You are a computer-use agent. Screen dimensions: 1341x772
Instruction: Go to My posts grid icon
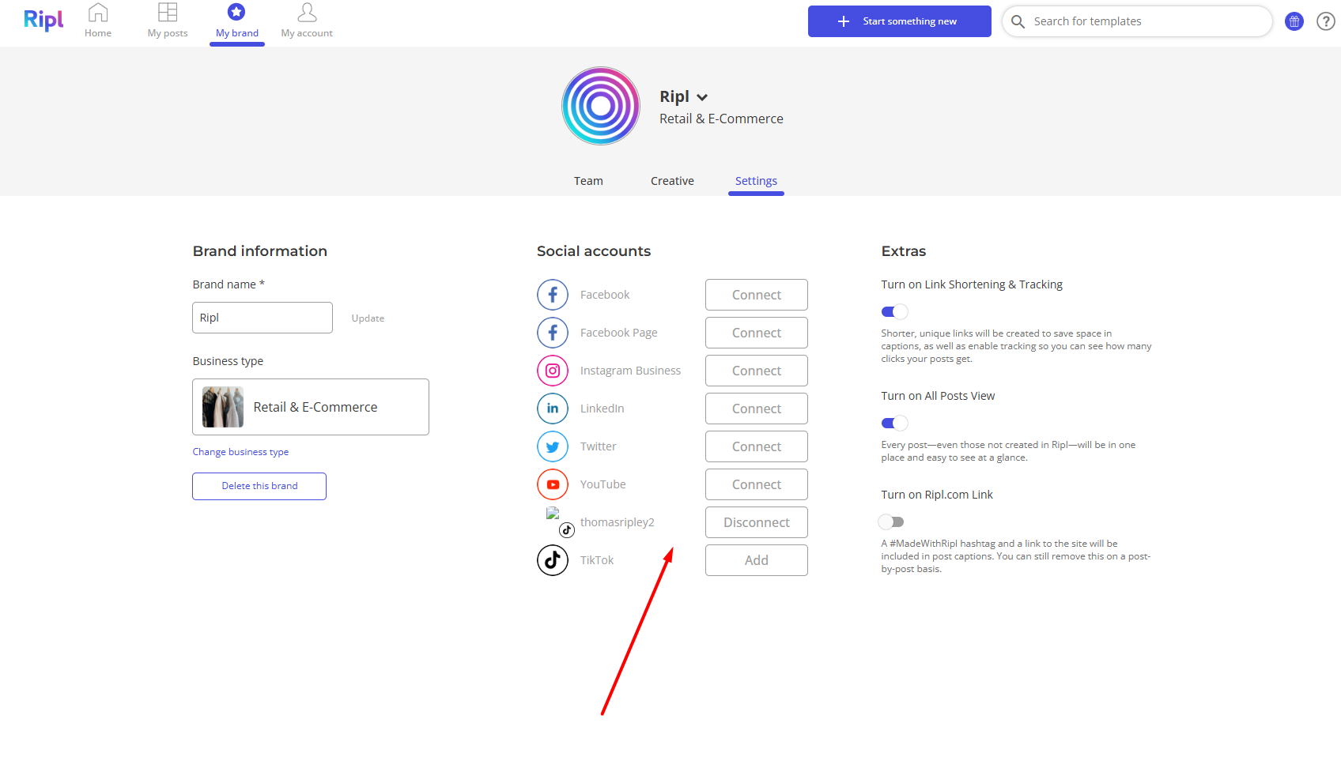pos(168,13)
